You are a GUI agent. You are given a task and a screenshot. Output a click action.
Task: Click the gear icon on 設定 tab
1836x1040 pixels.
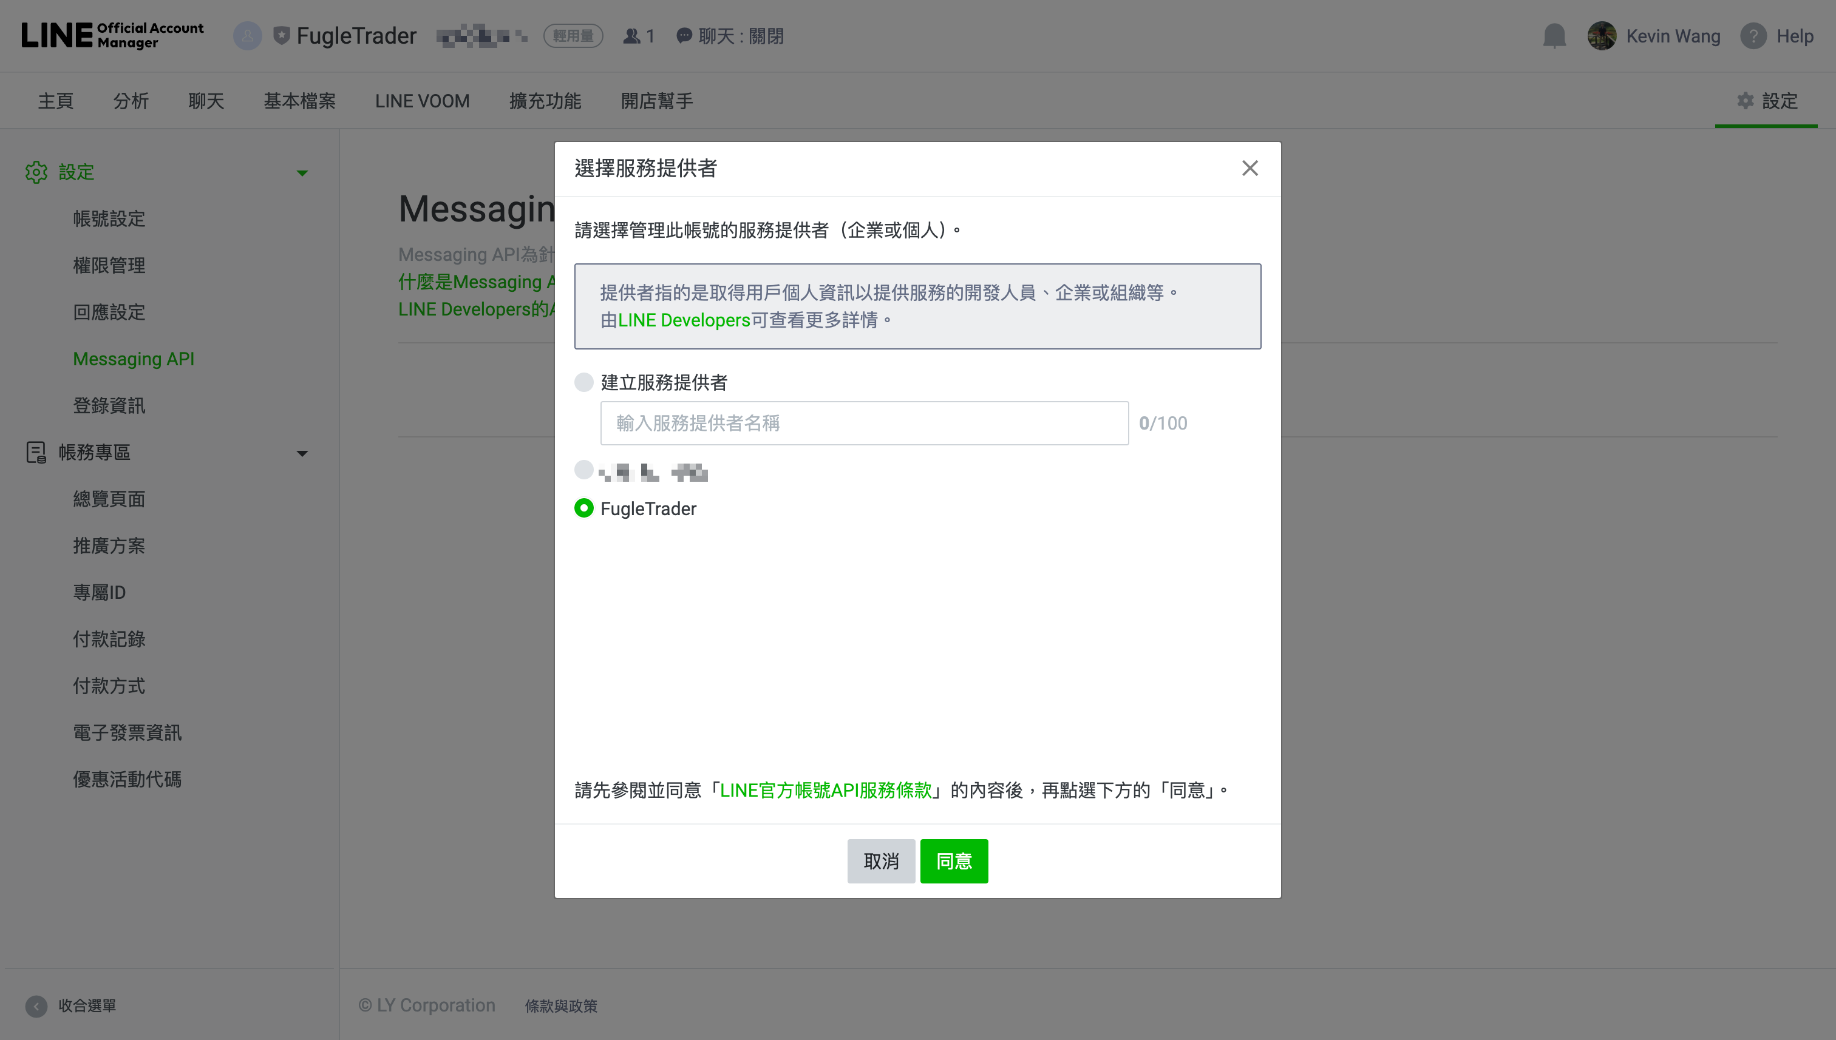pos(1746,101)
